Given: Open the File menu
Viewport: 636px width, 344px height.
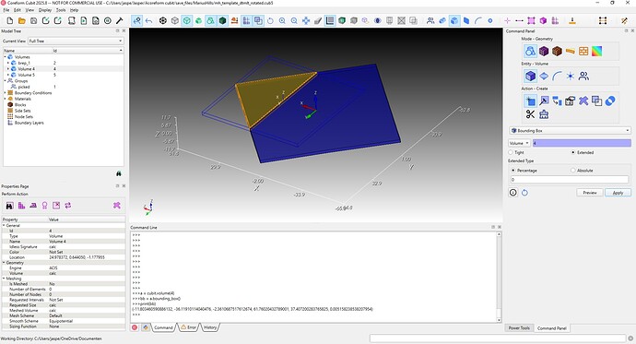Looking at the screenshot, I should 6,10.
